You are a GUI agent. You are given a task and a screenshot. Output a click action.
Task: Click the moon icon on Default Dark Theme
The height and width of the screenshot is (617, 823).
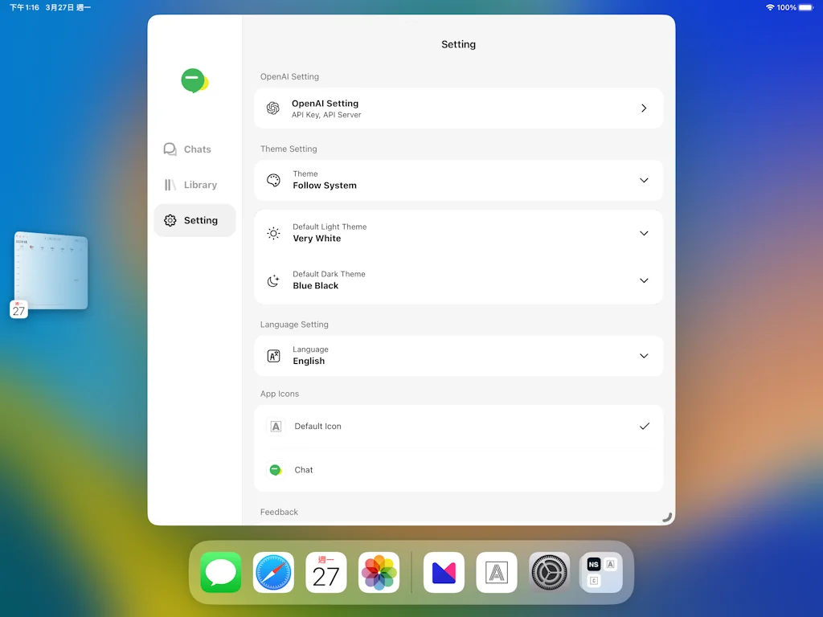(x=272, y=280)
